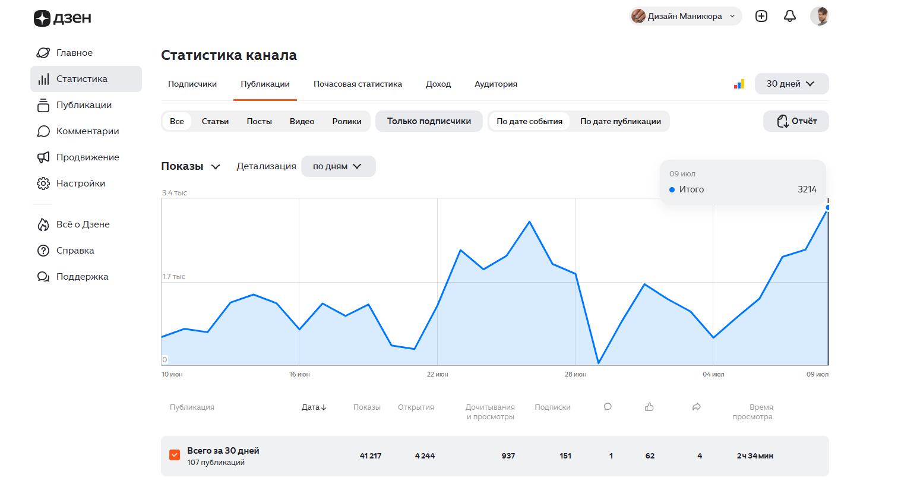Viewport: 898px width, 484px height.
Task: Open Доход tab
Action: 438,84
